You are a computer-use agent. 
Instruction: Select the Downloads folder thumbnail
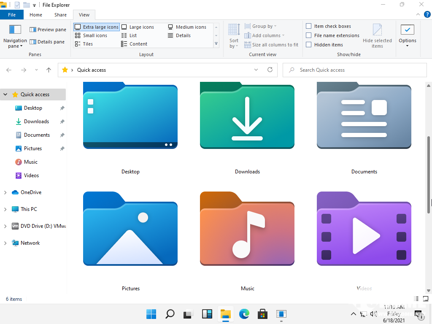(x=247, y=116)
